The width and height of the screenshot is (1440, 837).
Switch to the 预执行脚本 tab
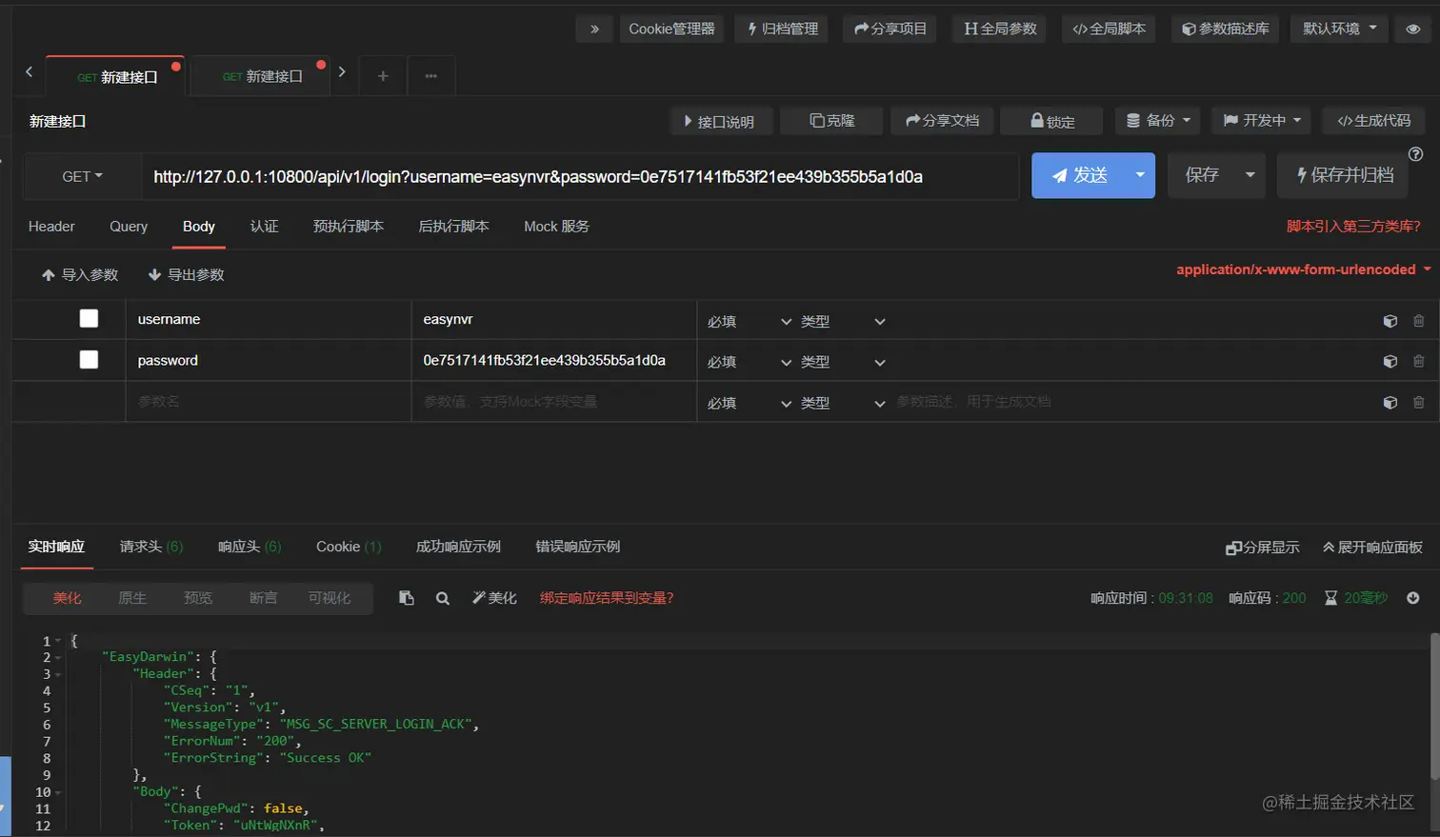(349, 227)
